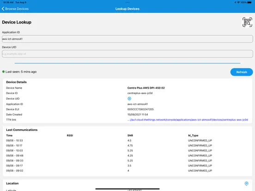
Task: Tap the Wi-Fi icon in status bar
Action: [x=238, y=2]
